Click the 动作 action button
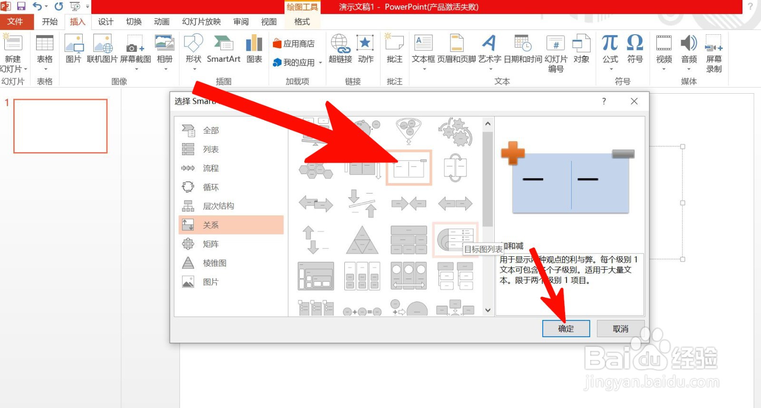This screenshot has height=408, width=761. tap(365, 49)
